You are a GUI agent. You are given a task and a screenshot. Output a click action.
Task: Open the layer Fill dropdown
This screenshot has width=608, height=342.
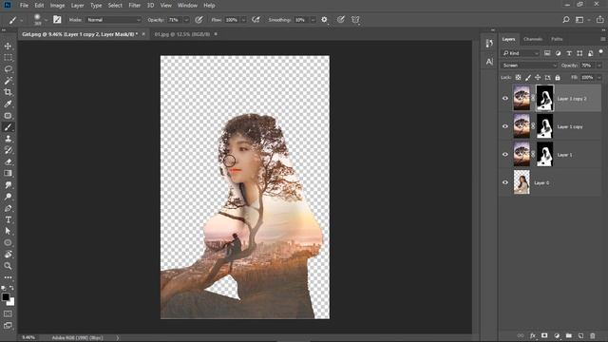click(599, 78)
